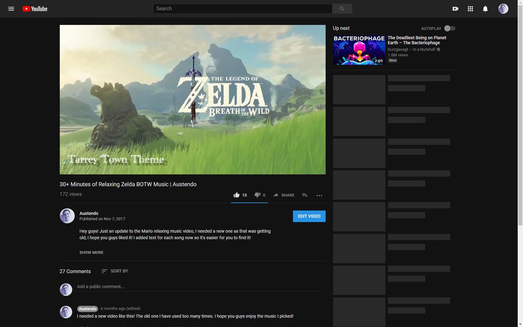The image size is (523, 327).
Task: Focus the Search input field
Action: 243,9
